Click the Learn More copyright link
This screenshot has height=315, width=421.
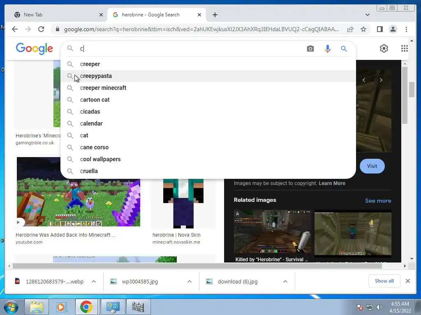pos(332,183)
